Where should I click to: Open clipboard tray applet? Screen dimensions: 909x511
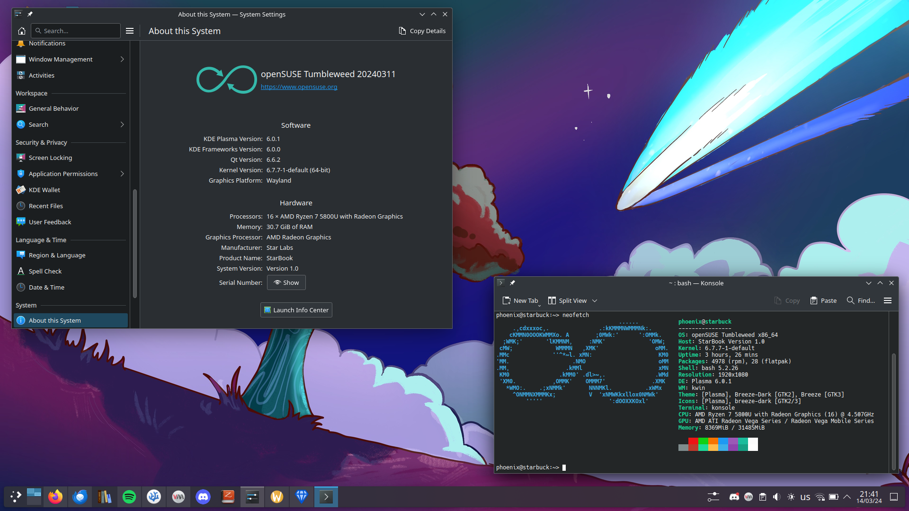763,497
